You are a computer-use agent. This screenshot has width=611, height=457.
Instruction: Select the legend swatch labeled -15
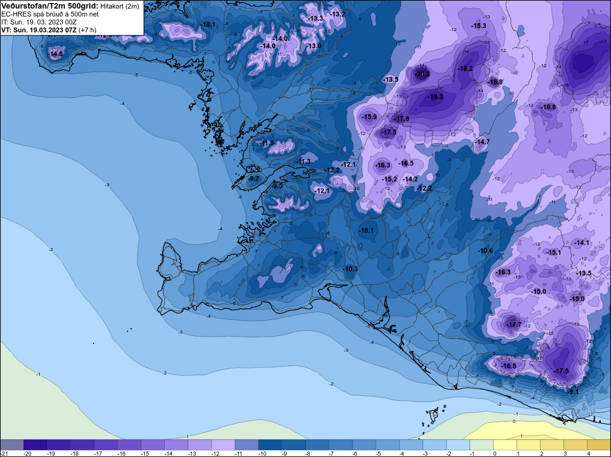click(x=153, y=445)
